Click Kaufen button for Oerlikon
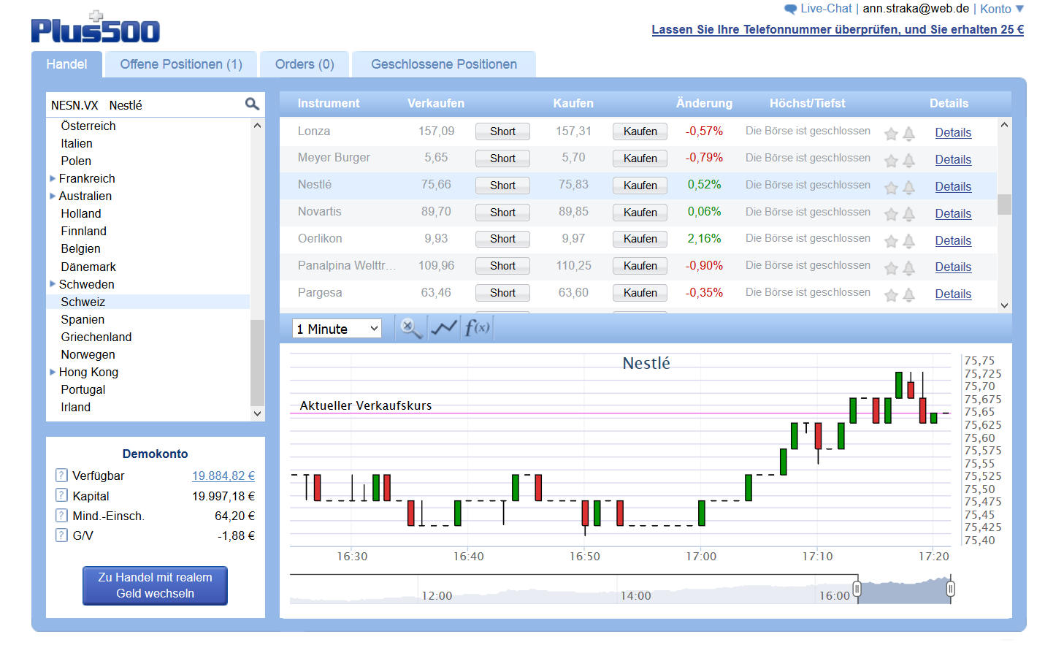This screenshot has height=645, width=1045. [640, 239]
